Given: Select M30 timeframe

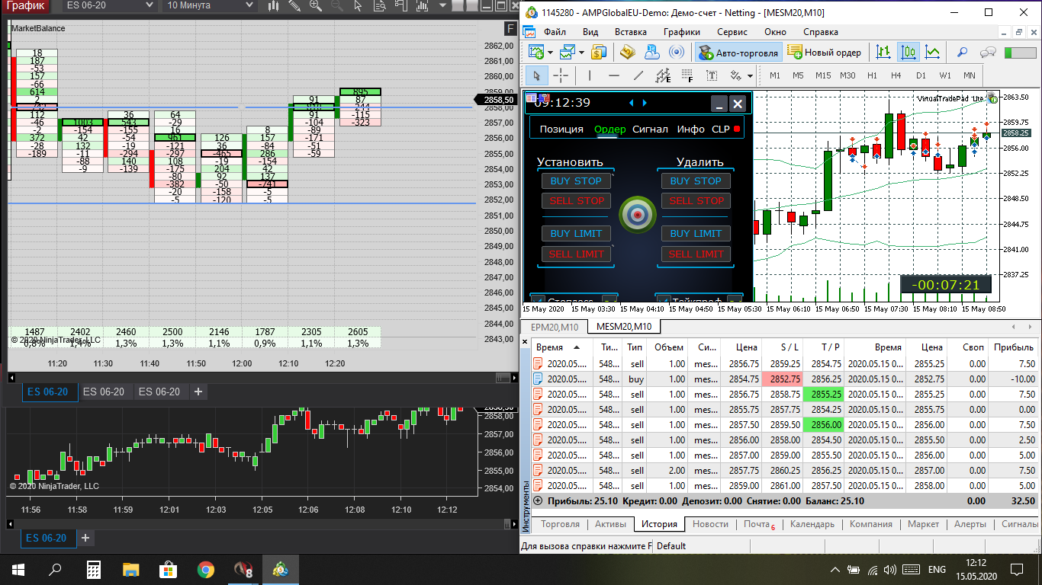Looking at the screenshot, I should tap(847, 75).
